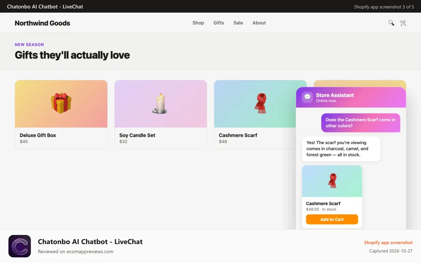Open the Shop menu item
The width and height of the screenshot is (421, 263).
[198, 23]
